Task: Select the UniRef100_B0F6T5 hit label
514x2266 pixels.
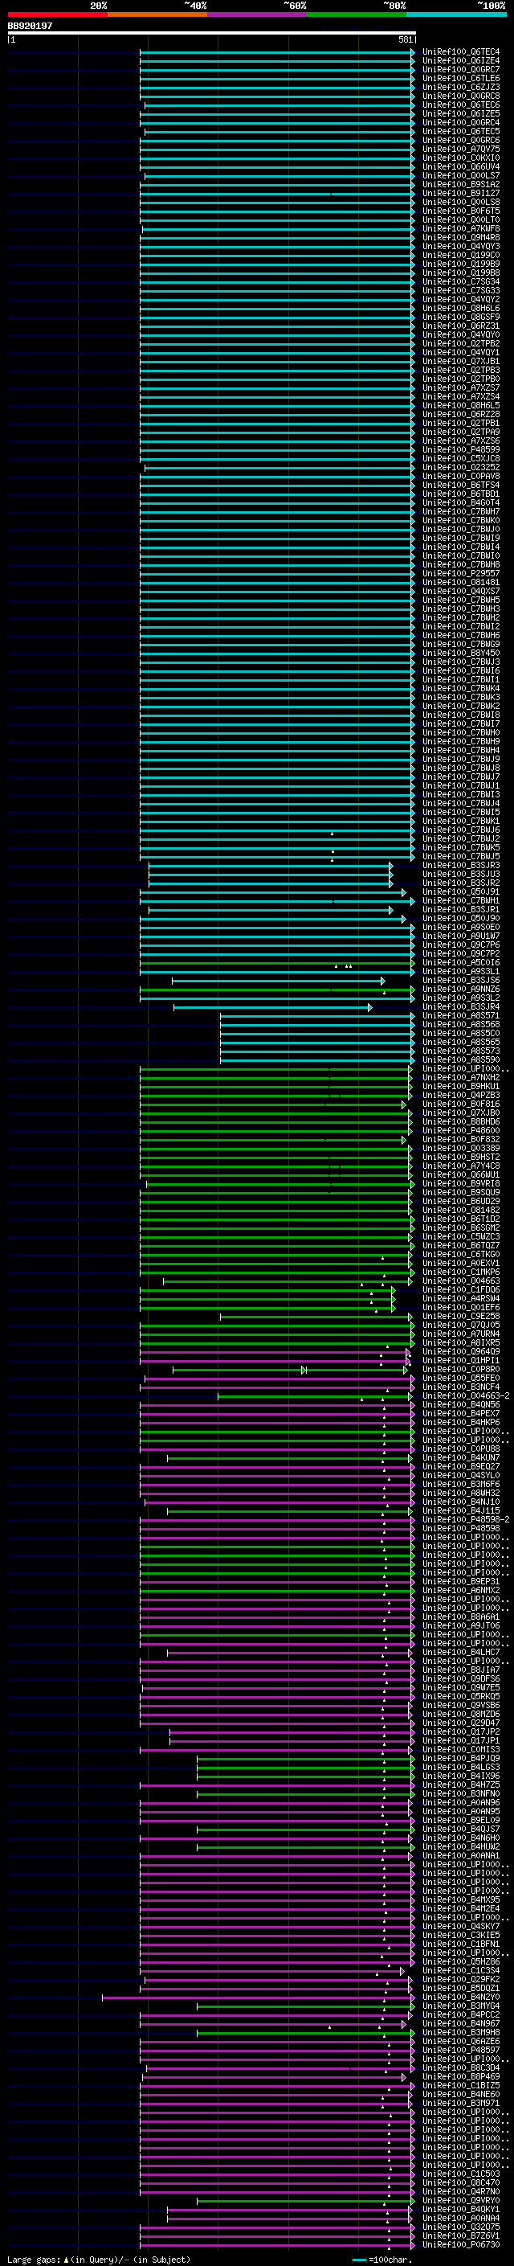Action: (461, 211)
